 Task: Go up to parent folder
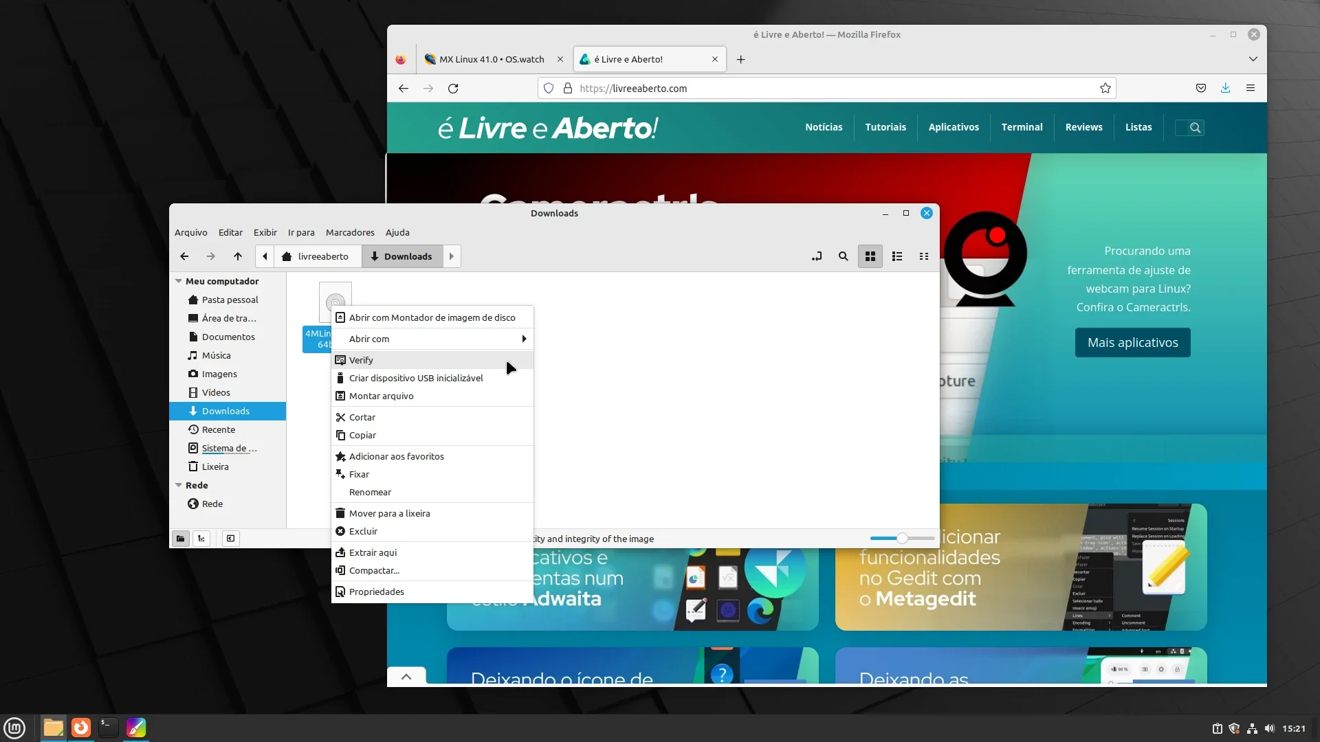(x=238, y=256)
